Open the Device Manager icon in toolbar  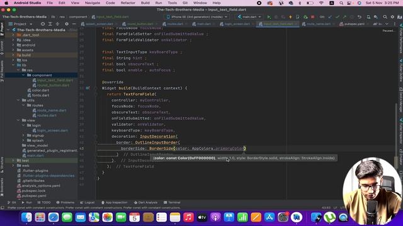tap(368, 17)
